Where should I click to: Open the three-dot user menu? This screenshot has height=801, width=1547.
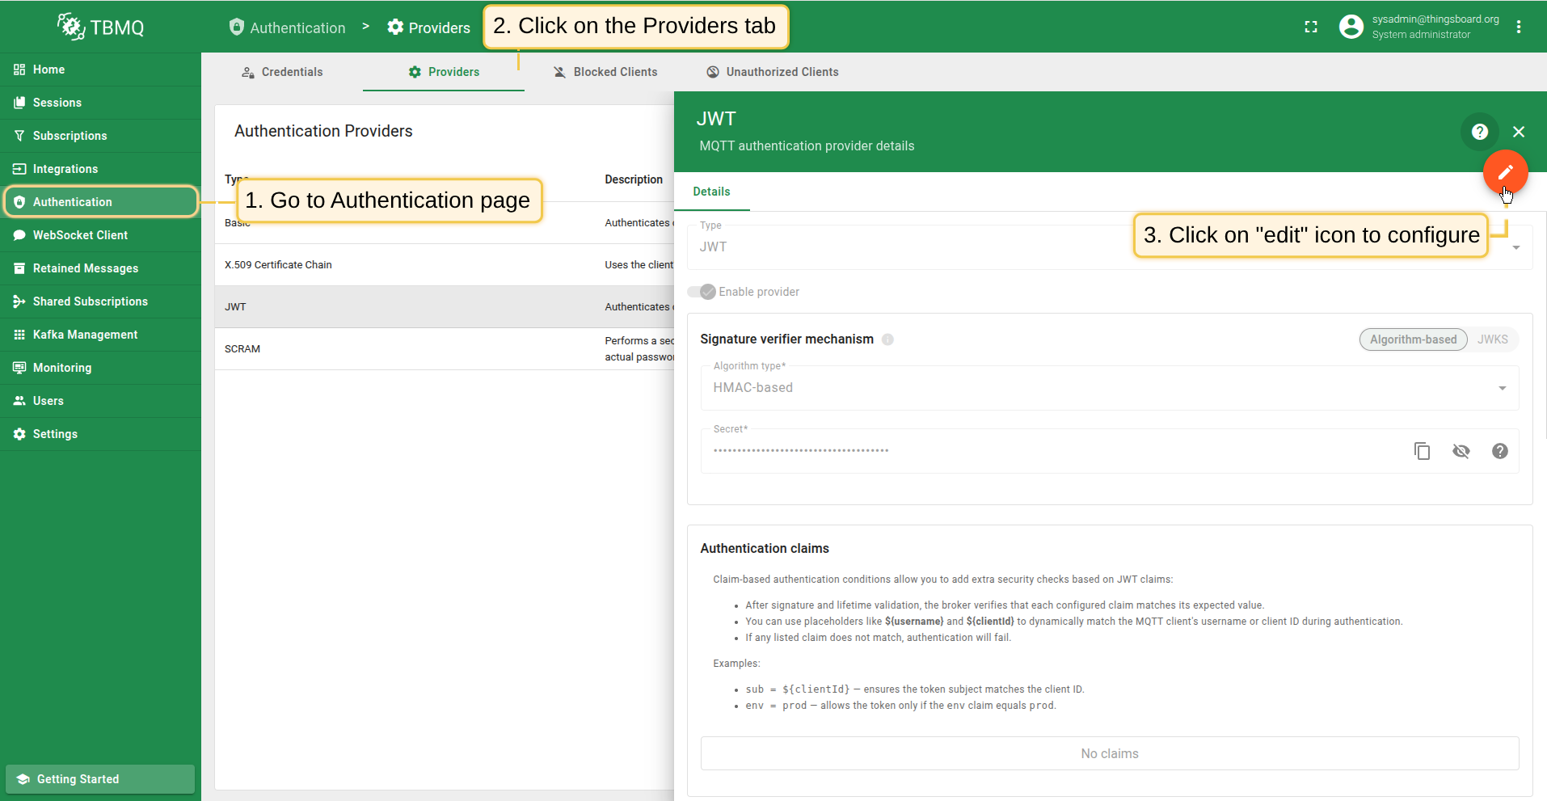[1519, 27]
